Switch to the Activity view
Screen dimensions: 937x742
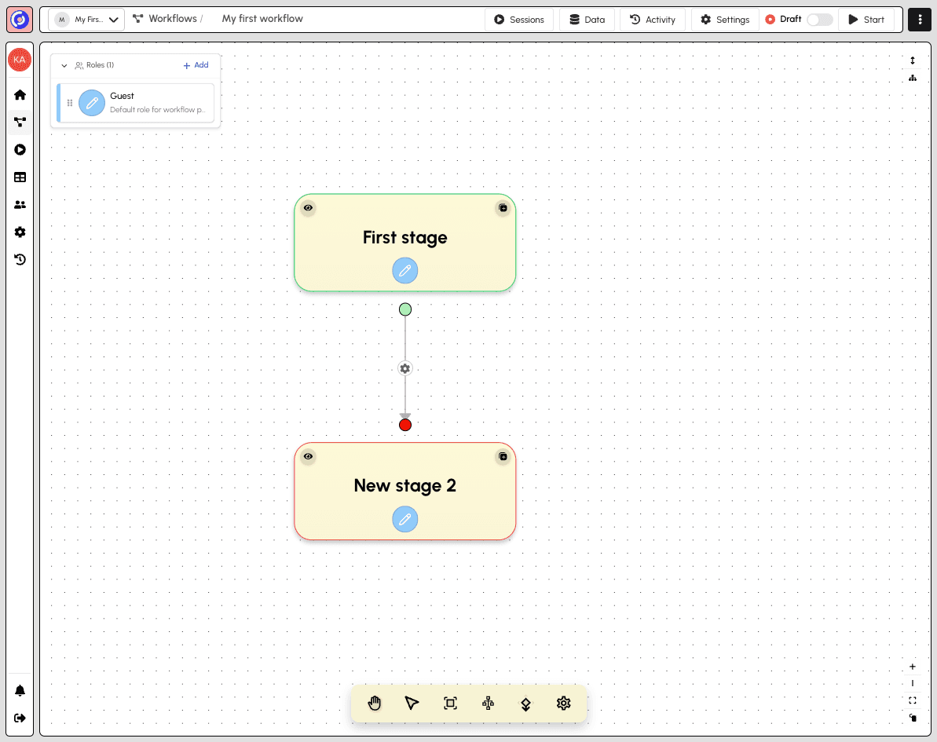(x=652, y=19)
